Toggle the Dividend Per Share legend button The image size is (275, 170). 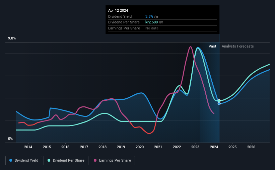[x=66, y=161]
